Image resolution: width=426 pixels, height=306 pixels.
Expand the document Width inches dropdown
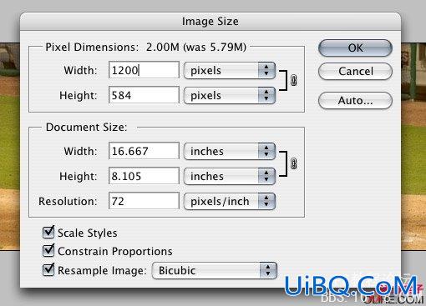click(230, 151)
